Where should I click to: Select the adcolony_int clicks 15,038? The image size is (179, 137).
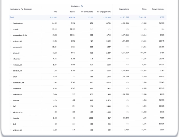click(x=144, y=112)
